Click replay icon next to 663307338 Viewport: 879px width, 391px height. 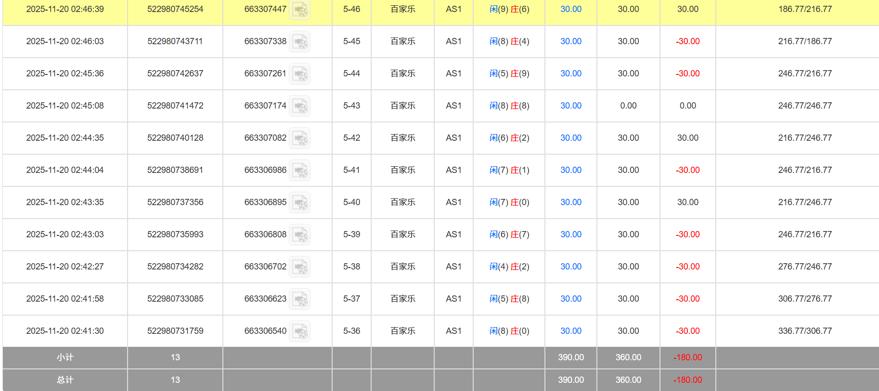coord(299,42)
